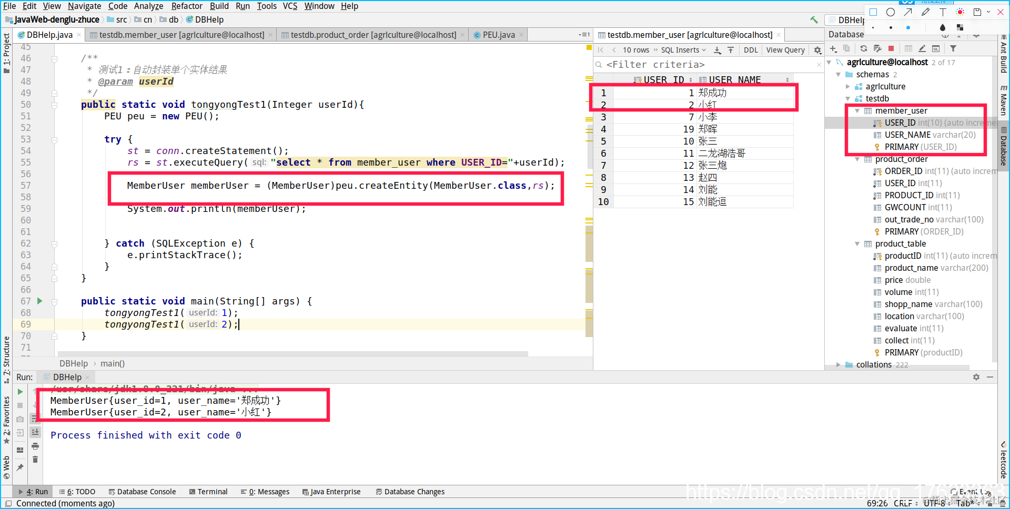Expand the collations folder
The height and width of the screenshot is (509, 1010).
(839, 365)
